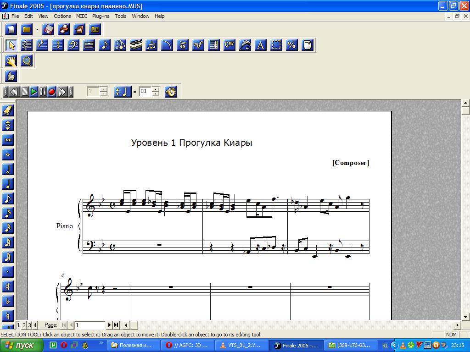470x352 pixels.
Task: Expand the dropdown arrow beside the Open folder icon
Action: 37,30
